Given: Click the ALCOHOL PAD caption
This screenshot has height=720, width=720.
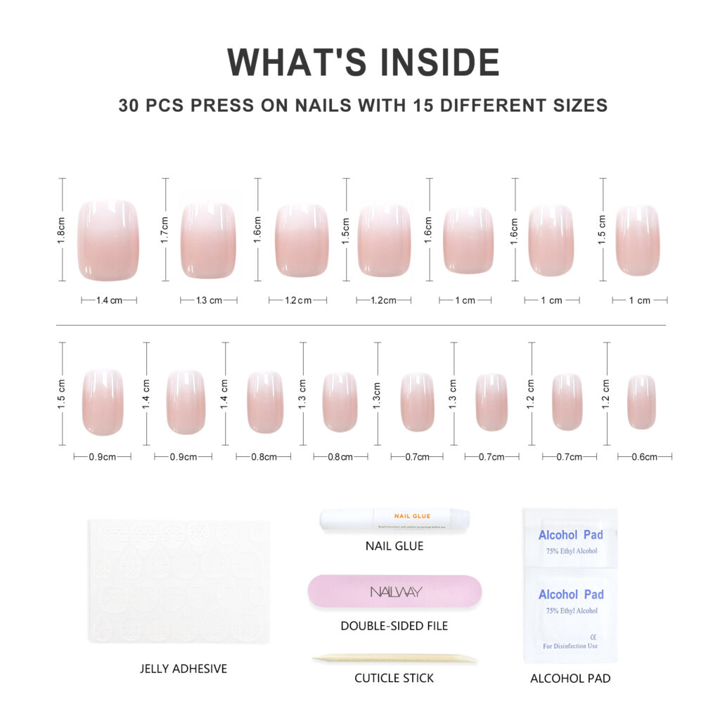Looking at the screenshot, I should point(570,679).
